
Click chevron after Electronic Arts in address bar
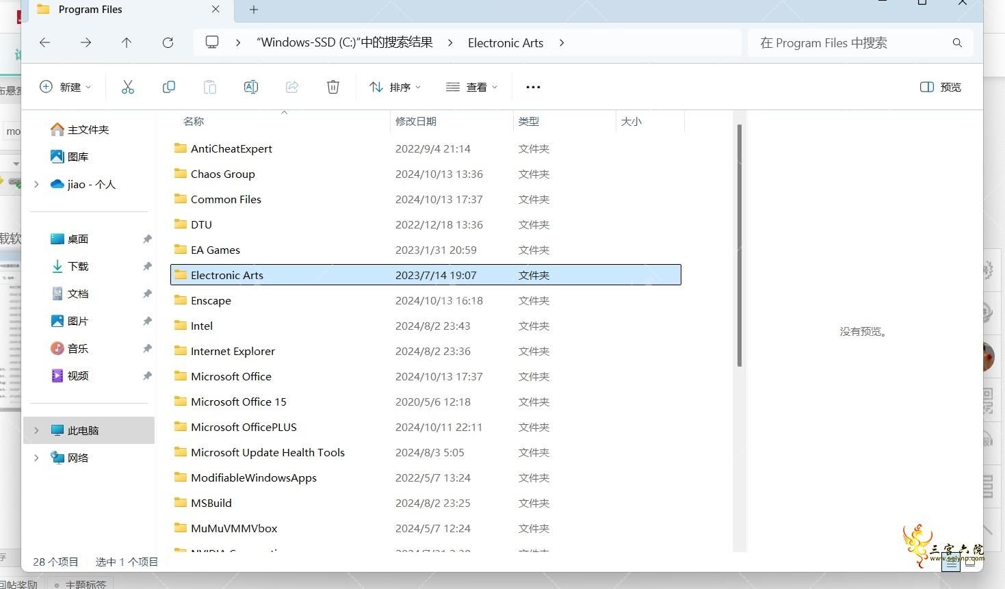[562, 42]
